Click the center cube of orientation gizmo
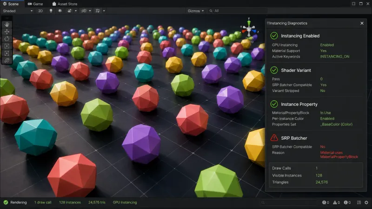Screen dimensions: 372x209 click(x=249, y=29)
